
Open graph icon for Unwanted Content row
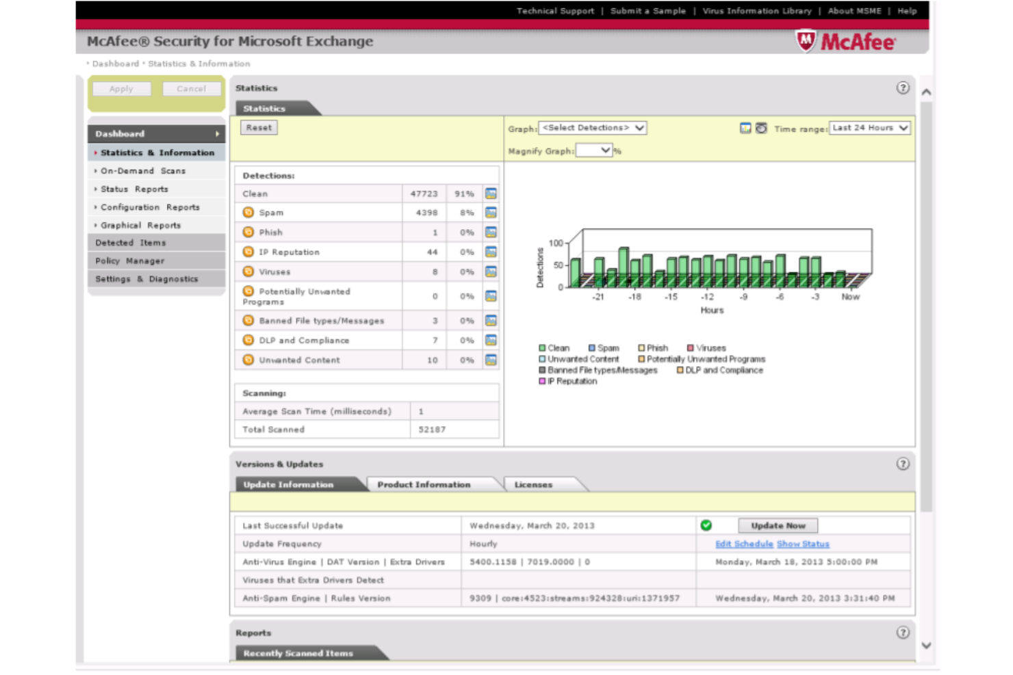[491, 360]
